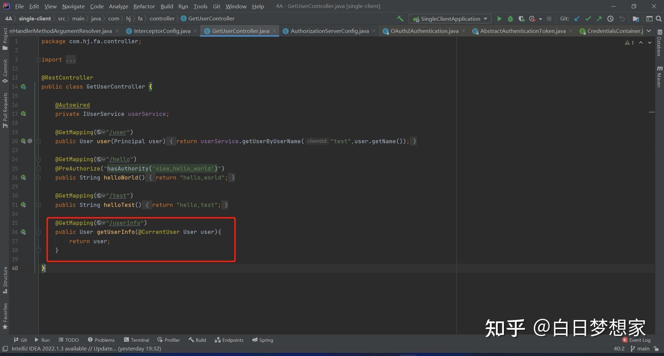The height and width of the screenshot is (356, 664).
Task: Click the gray stop square icon
Action: coord(549,19)
